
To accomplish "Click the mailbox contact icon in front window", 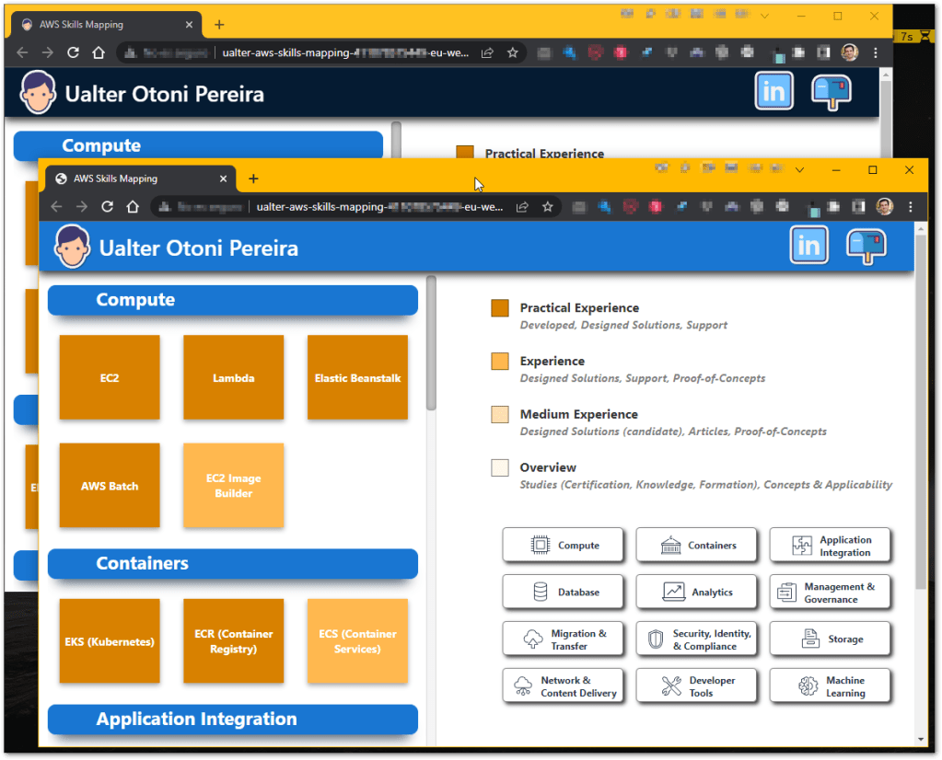I will 866,246.
